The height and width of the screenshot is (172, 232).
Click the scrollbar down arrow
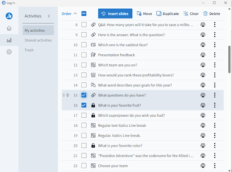point(229,171)
